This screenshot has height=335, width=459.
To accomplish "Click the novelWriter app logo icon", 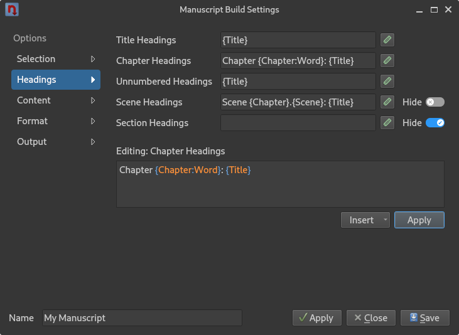I will tap(12, 9).
